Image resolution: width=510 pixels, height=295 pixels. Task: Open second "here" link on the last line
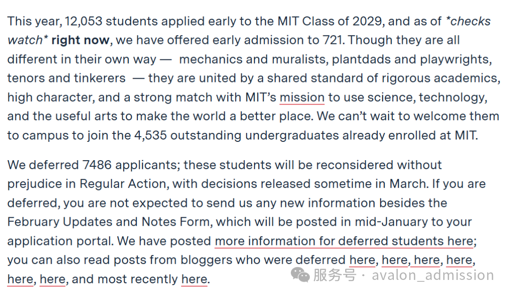pos(53,279)
